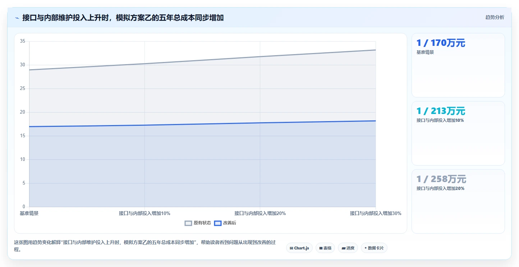
Task: Click the 接口与内部投入增加20% card caption
Action: (x=440, y=189)
